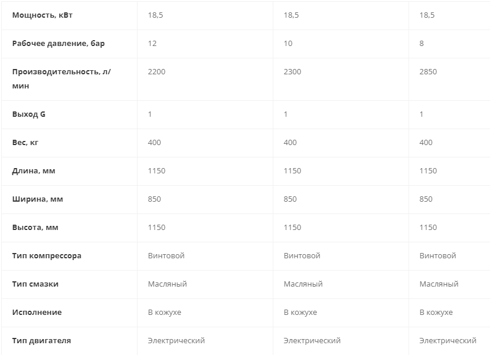
Task: Select the 'Высота, мм' row label
Action: pyautogui.click(x=35, y=228)
